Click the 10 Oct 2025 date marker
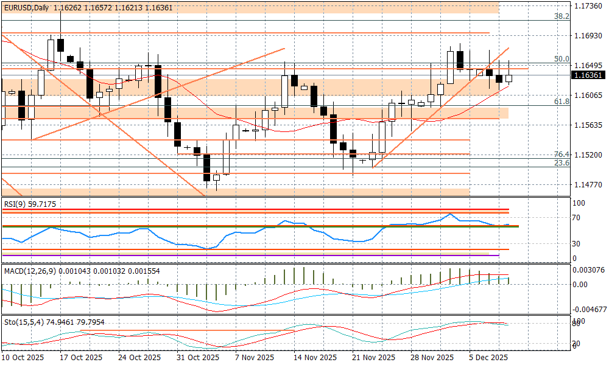The image size is (609, 365). pos(23,358)
